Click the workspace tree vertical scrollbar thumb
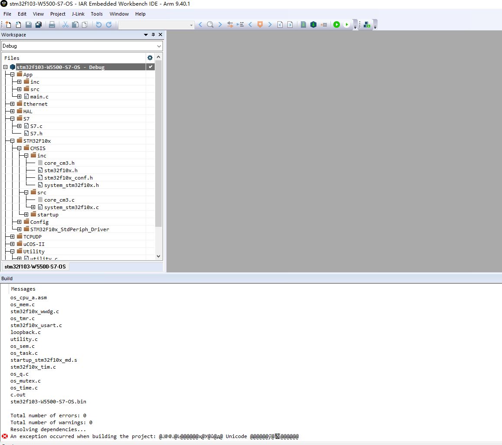 point(158,144)
